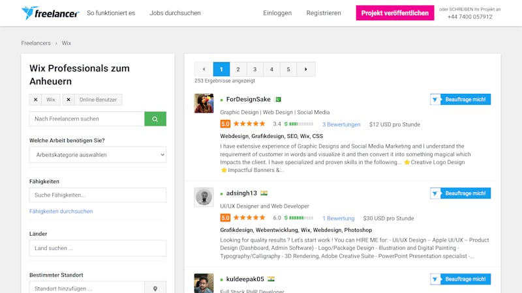
Task: Focus Suche Fähigkeiten field
Action: pos(98,195)
